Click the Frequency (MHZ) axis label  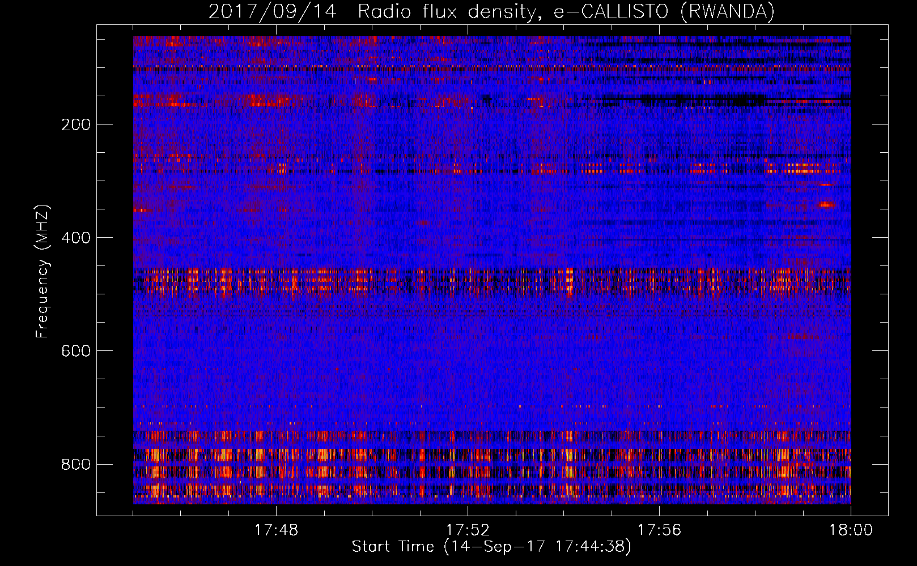pos(43,272)
